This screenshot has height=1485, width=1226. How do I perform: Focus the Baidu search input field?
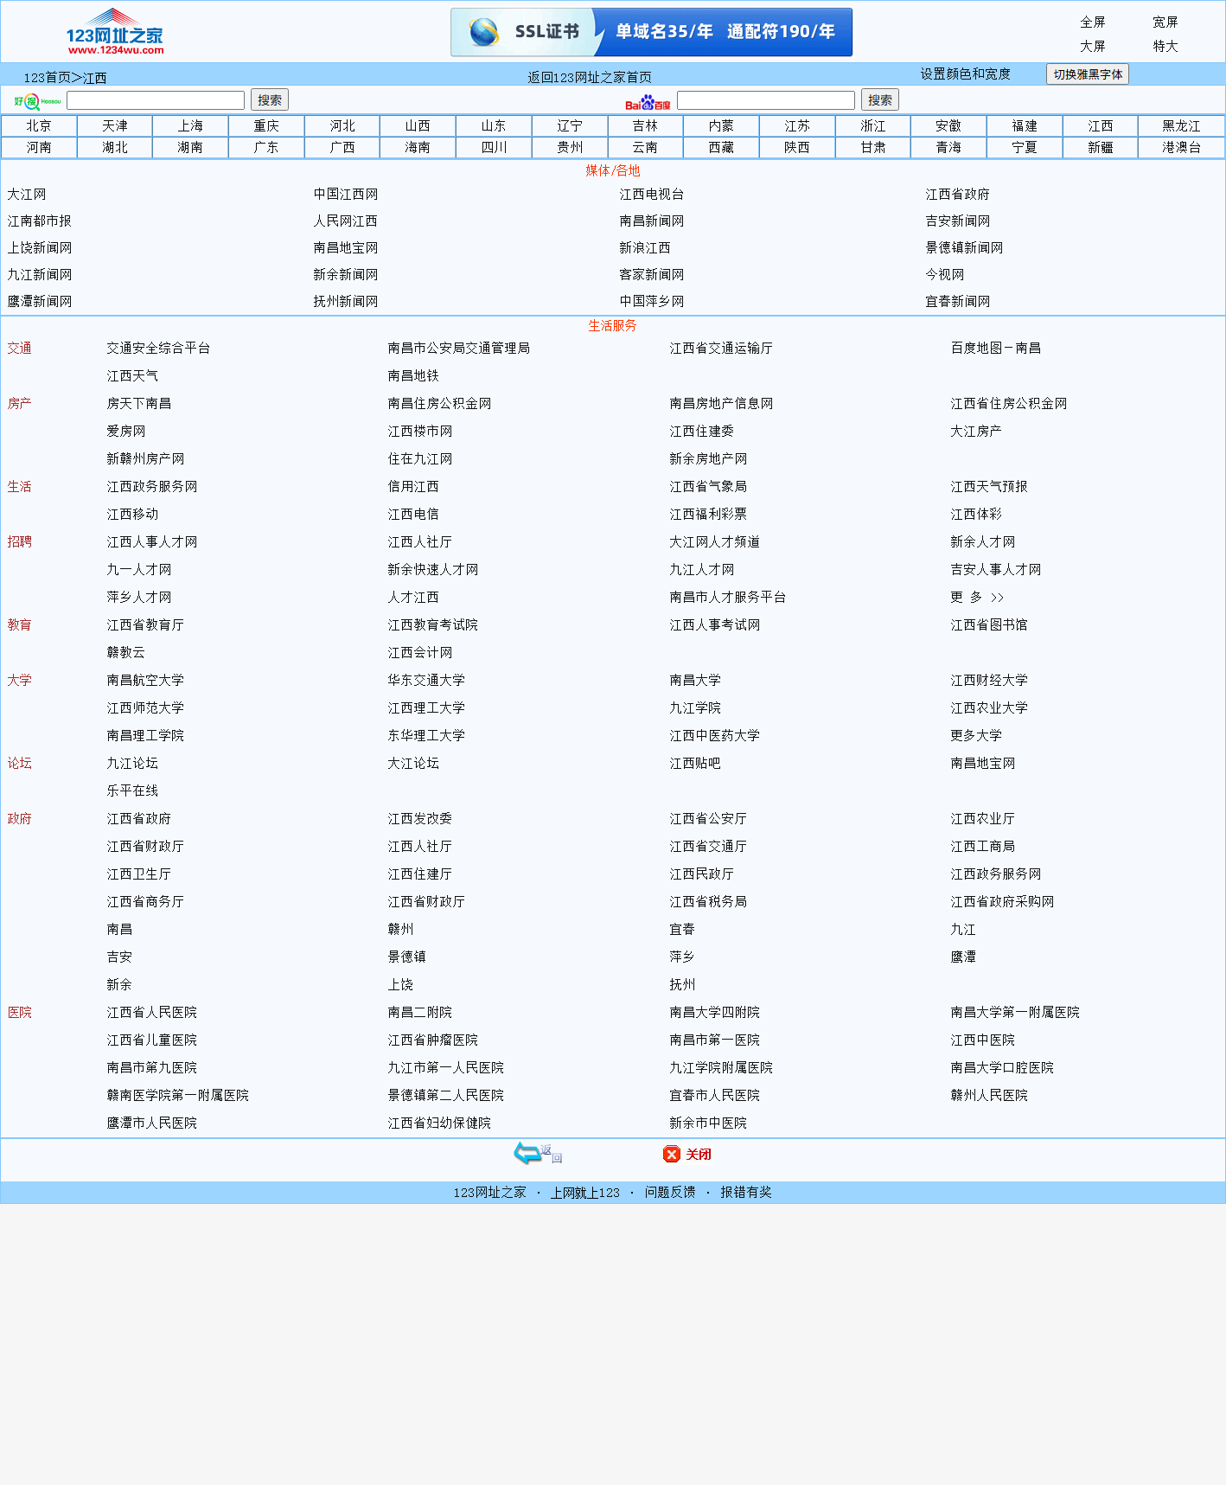(765, 100)
